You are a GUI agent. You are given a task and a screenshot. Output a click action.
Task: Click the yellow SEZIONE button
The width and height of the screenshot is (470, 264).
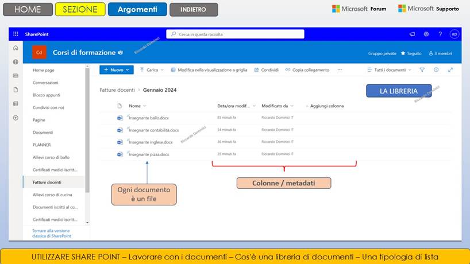point(80,9)
